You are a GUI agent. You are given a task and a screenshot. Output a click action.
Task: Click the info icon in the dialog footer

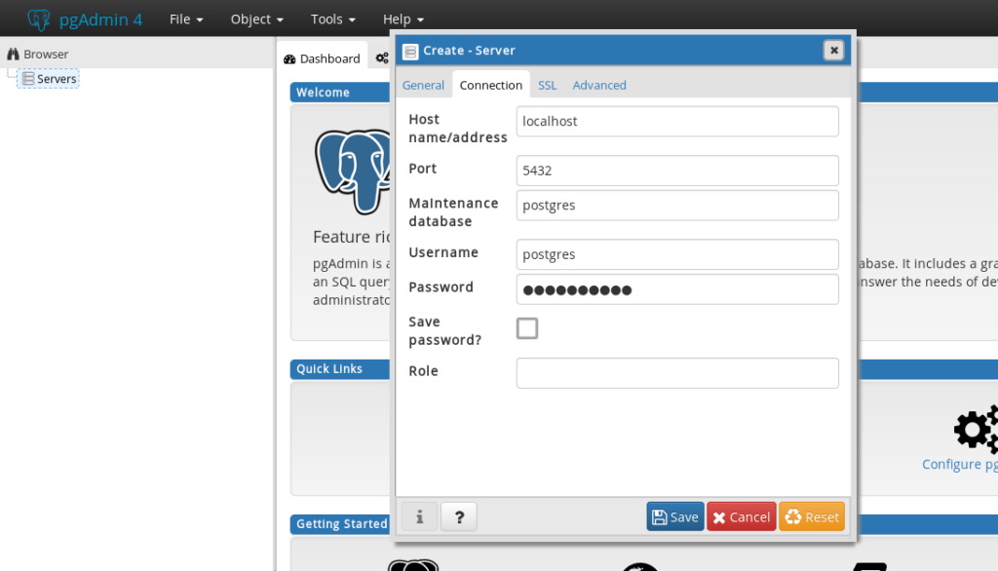tap(419, 516)
